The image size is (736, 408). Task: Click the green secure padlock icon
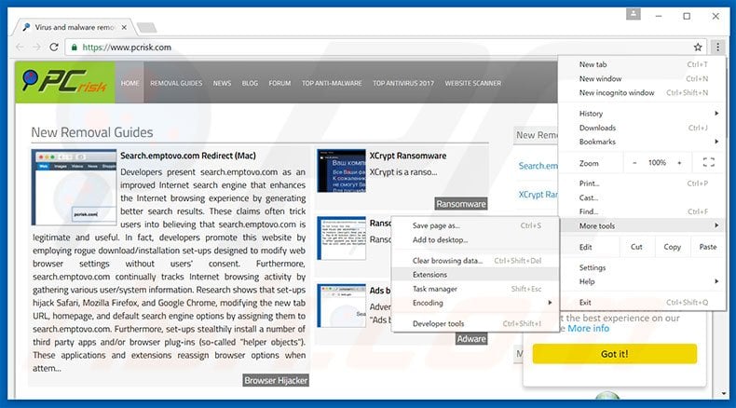[75, 47]
